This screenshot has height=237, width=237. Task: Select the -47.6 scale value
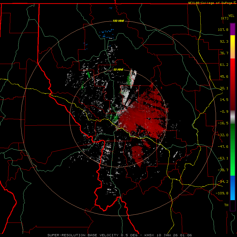tap(223, 147)
